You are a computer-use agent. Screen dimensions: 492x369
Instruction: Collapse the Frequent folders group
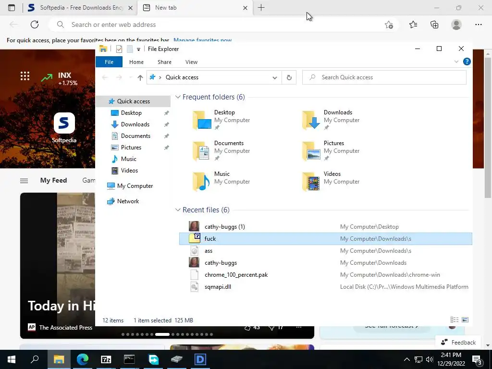coord(178,97)
